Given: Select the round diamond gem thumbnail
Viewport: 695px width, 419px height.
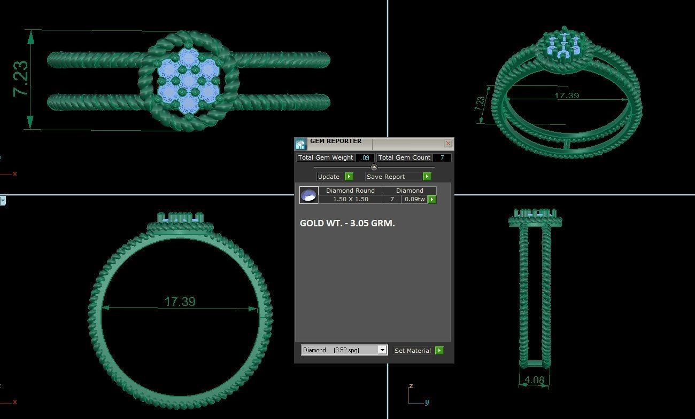Looking at the screenshot, I should tap(309, 195).
